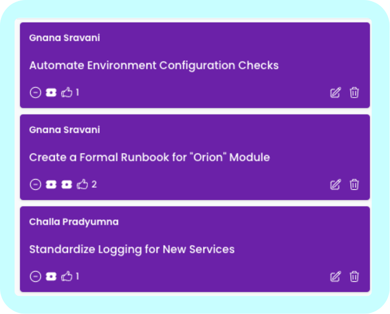This screenshot has height=314, width=390.
Task: Trash the Standardize Logging card
Action: click(354, 276)
